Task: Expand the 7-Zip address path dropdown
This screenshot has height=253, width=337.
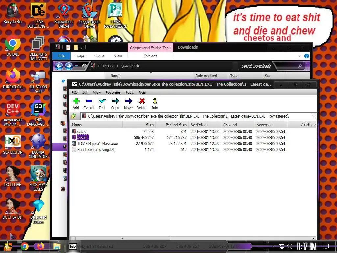Action: click(x=314, y=116)
